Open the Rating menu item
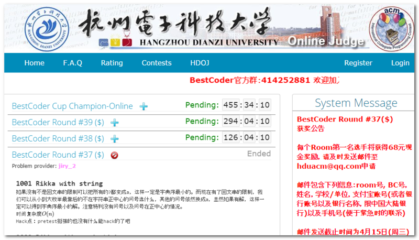The height and width of the screenshot is (240, 419). [112, 63]
